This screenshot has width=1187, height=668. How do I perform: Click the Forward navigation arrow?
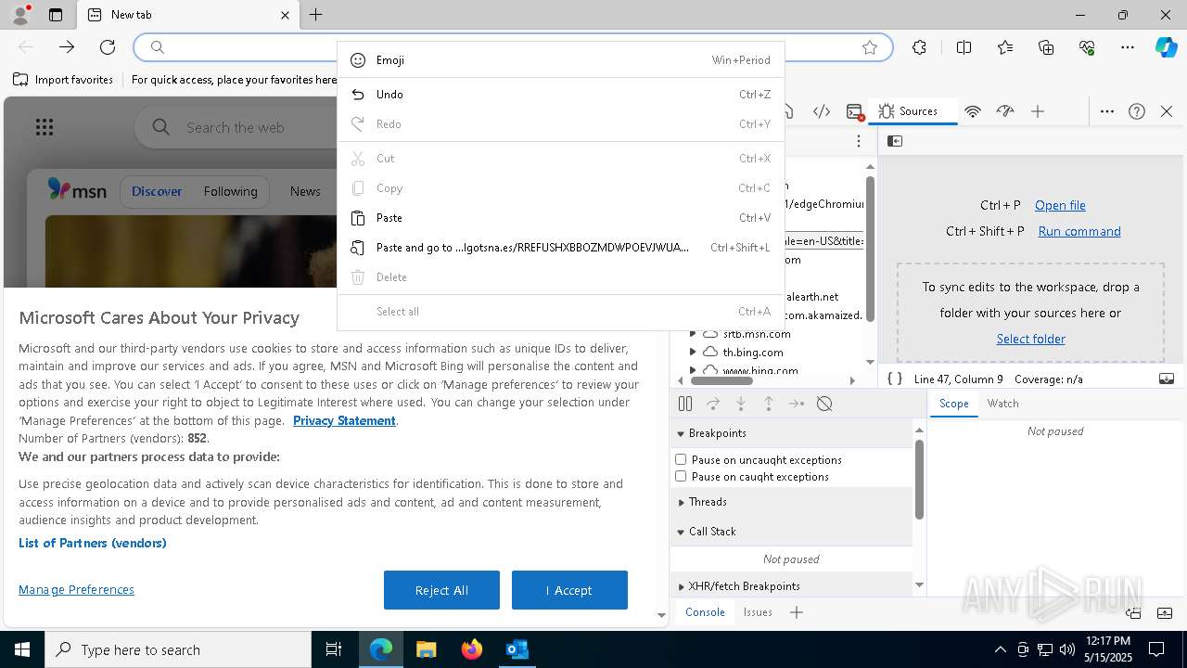pos(67,47)
